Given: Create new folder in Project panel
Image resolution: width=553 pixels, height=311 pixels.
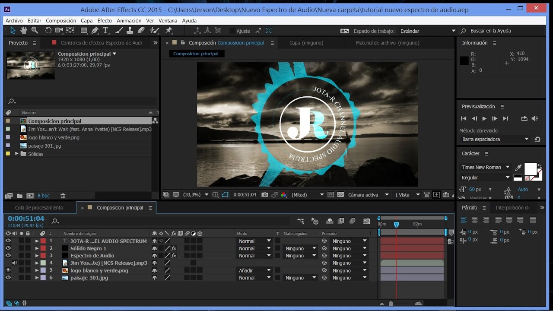Looking at the screenshot, I should (x=19, y=196).
